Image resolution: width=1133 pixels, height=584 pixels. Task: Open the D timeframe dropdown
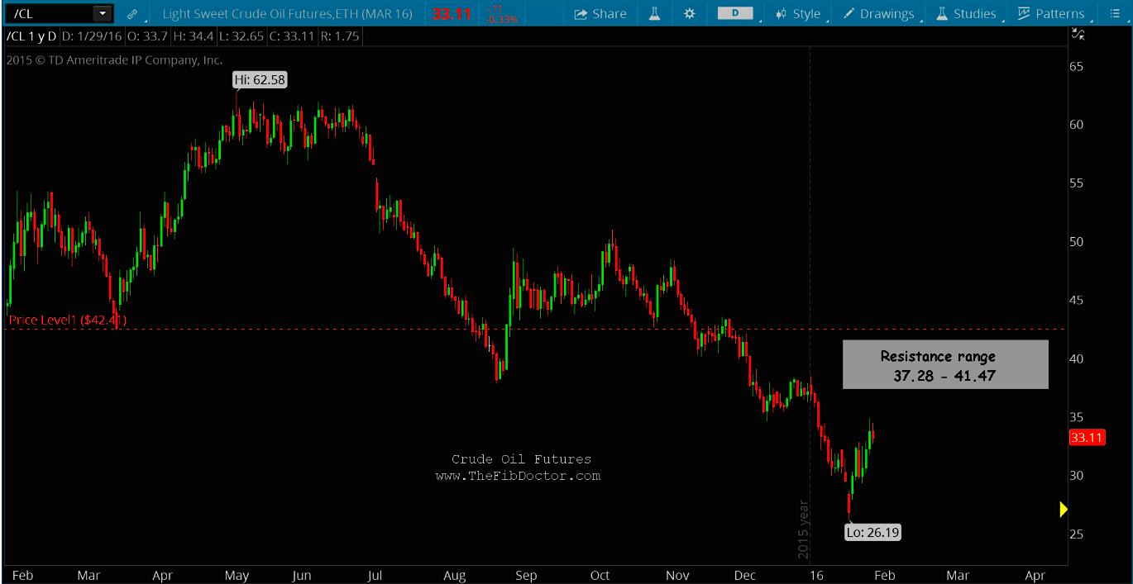point(734,13)
